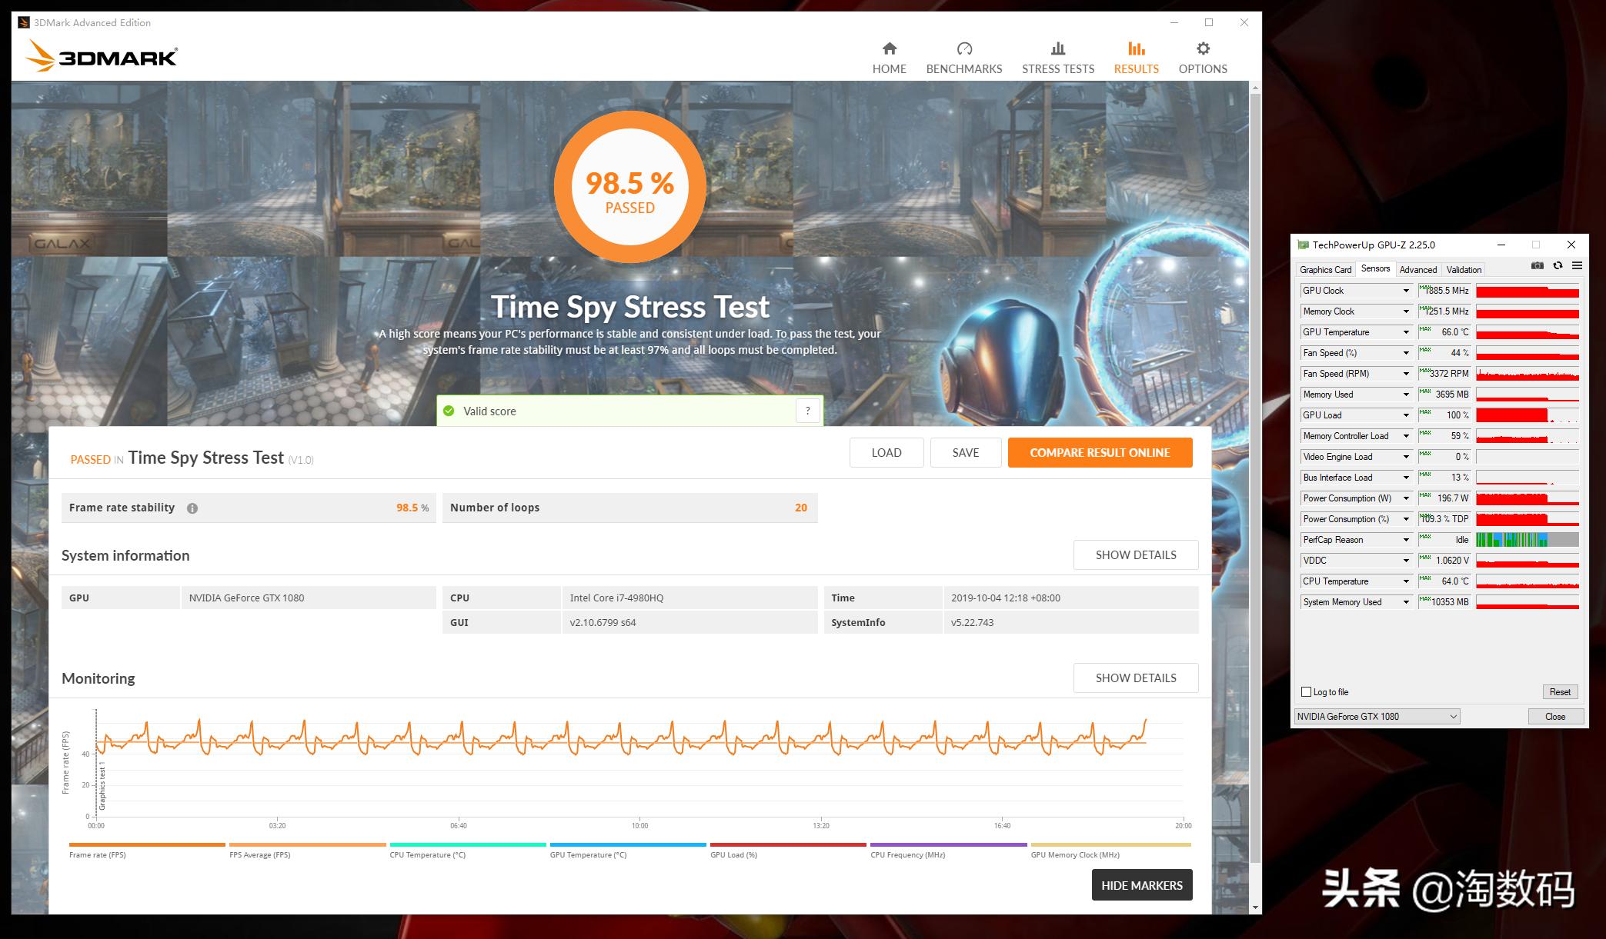The height and width of the screenshot is (939, 1606).
Task: Switch to the Graphics Card tab
Action: (x=1325, y=269)
